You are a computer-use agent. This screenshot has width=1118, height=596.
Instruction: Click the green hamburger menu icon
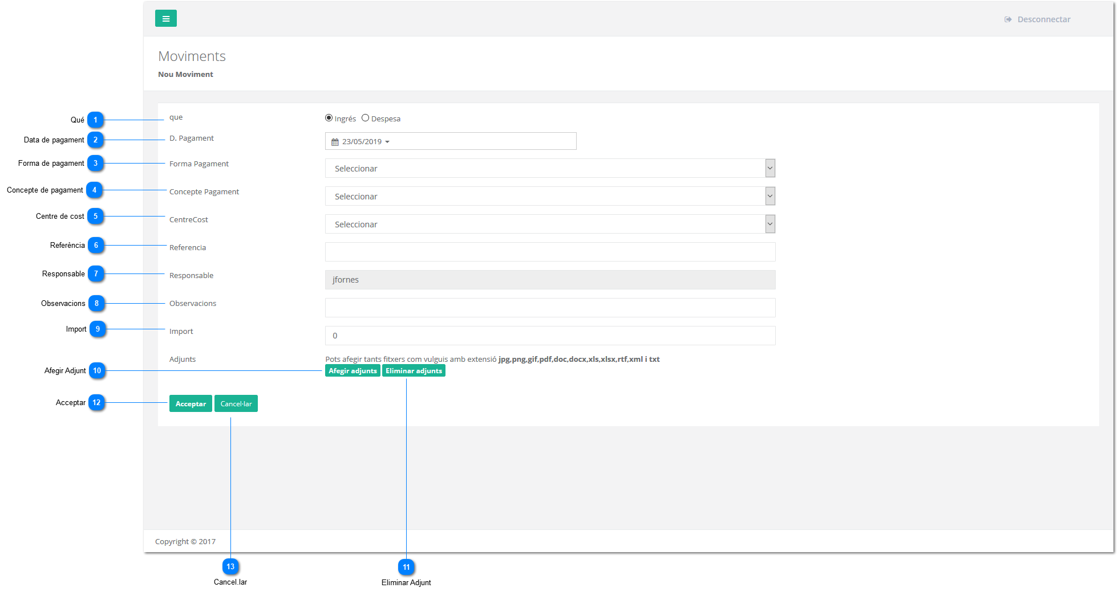(x=165, y=19)
